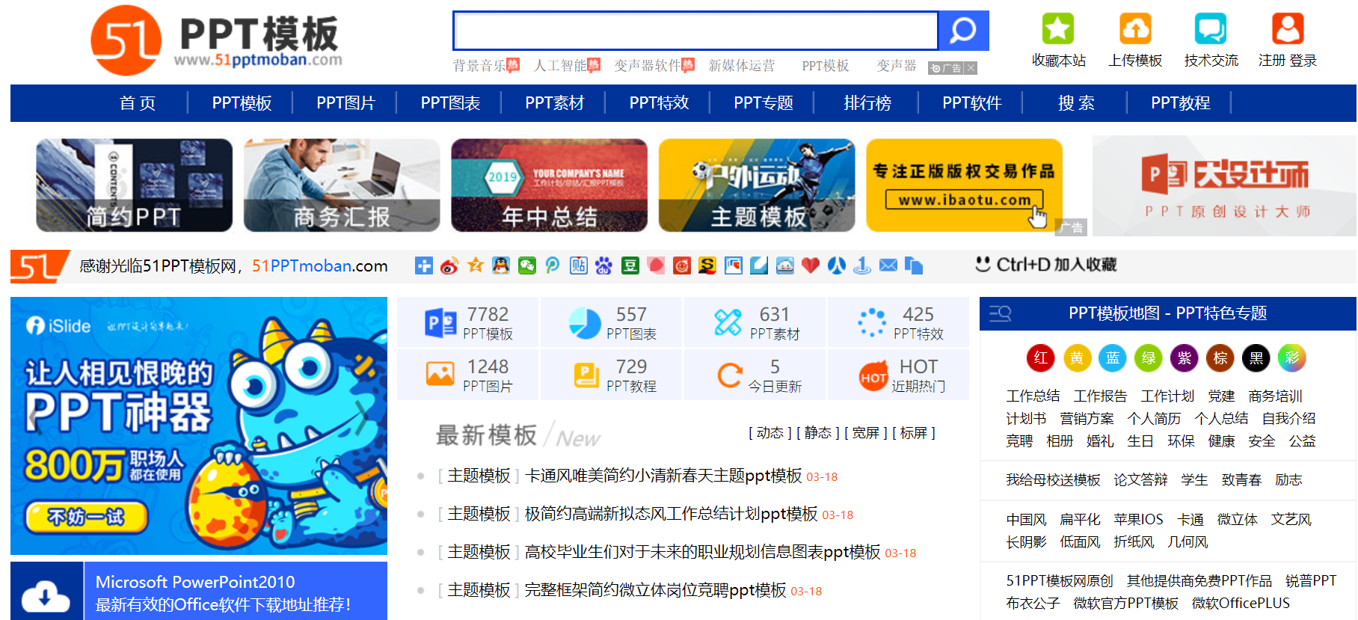Open the PPT素材 navigation tab

click(554, 103)
